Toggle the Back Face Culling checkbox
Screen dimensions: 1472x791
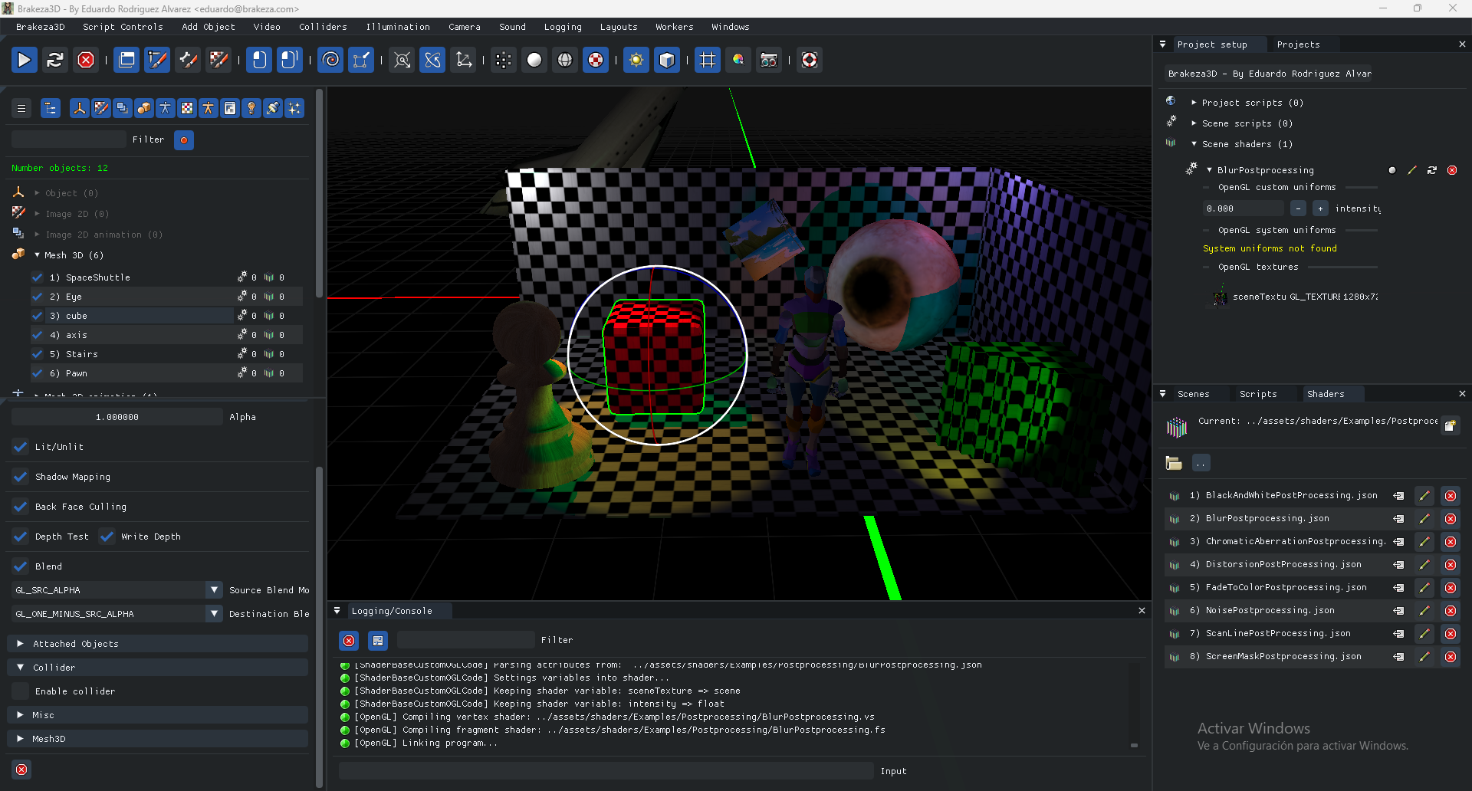[x=21, y=507]
